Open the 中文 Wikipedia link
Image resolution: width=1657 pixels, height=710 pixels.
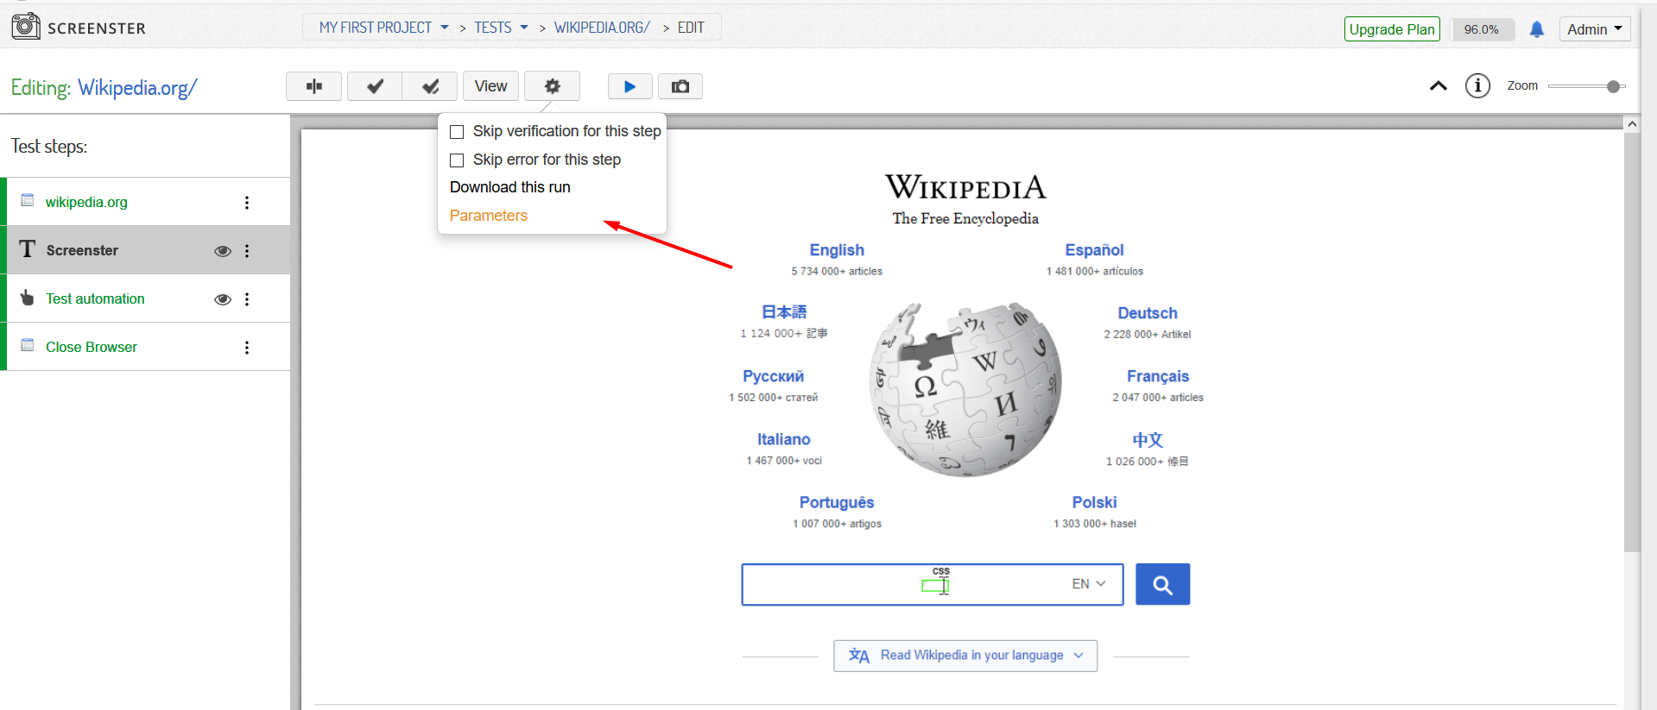[1148, 440]
